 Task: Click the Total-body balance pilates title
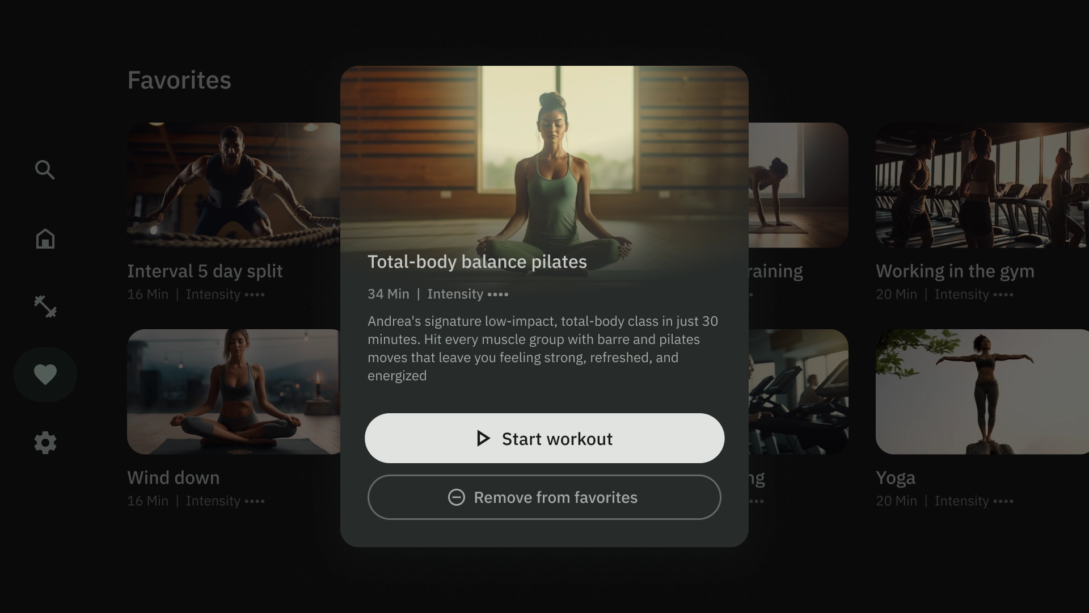coord(477,262)
